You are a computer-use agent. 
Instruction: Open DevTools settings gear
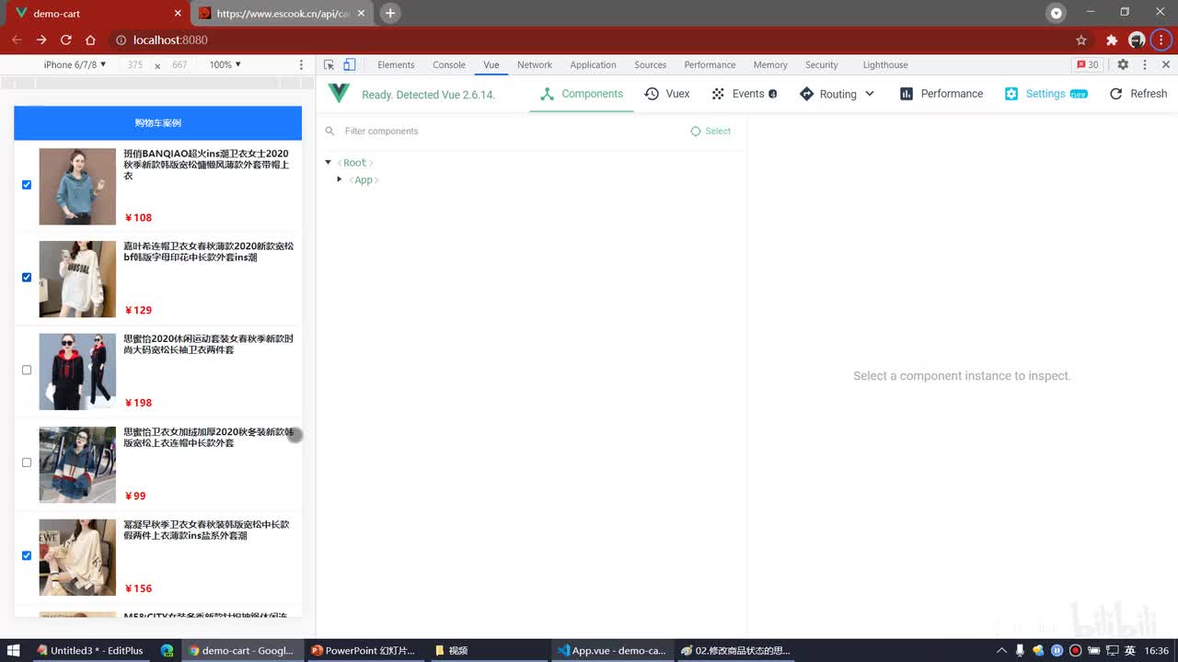pyautogui.click(x=1123, y=64)
